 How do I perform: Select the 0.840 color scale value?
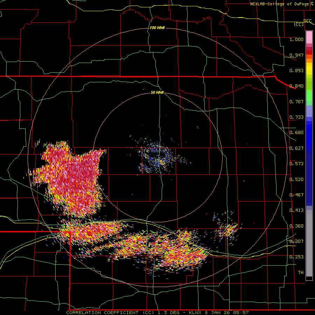coord(296,86)
